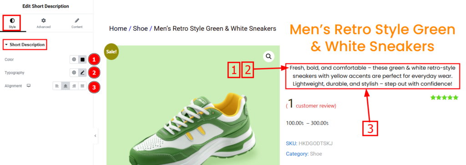Viewport: 466px width, 165px height.
Task: Set alignment to center
Action: [66, 86]
